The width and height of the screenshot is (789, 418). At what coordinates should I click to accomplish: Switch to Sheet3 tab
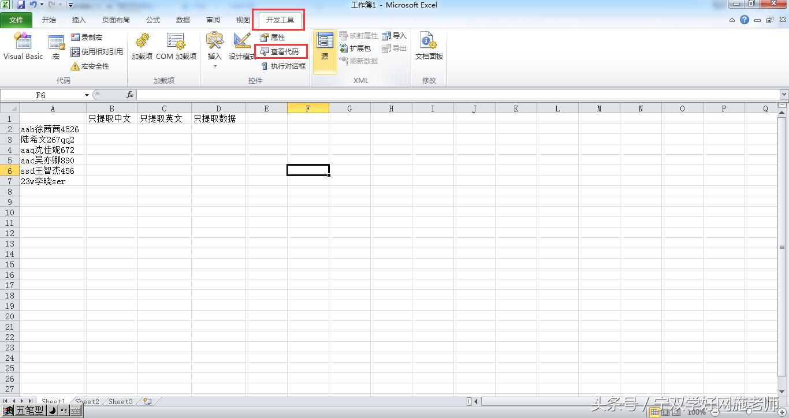tap(121, 401)
